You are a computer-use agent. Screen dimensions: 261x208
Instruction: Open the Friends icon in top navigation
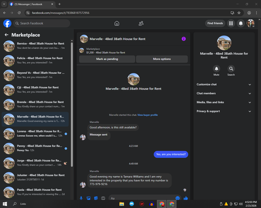coord(141,23)
